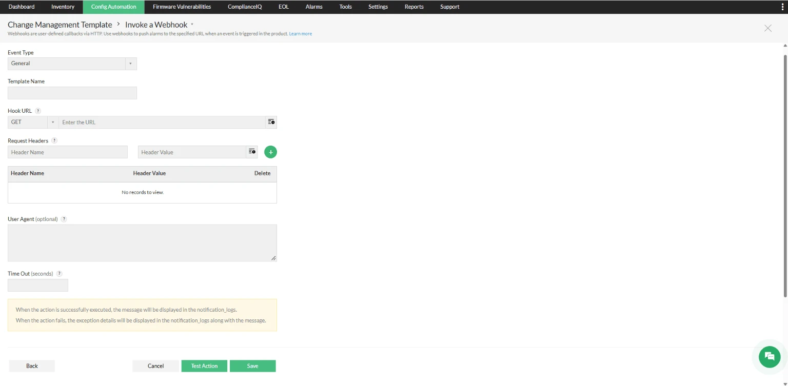
Task: Click the Header Name column heading
Action: coord(27,173)
